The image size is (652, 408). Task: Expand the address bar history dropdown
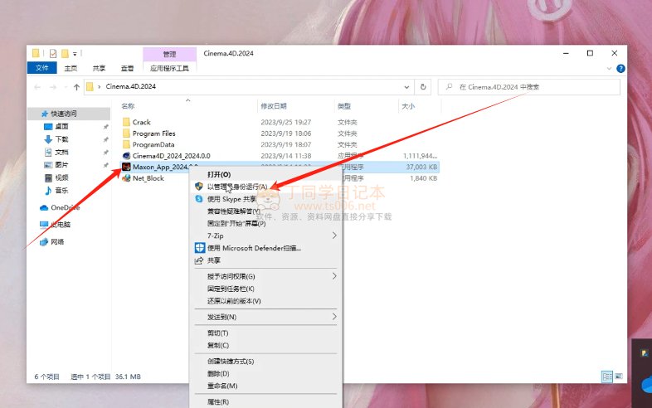[x=406, y=87]
